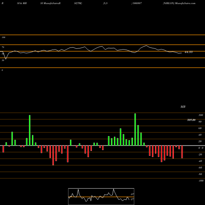Click the price value 505.99
This screenshot has height=205, width=205.
click(191, 120)
